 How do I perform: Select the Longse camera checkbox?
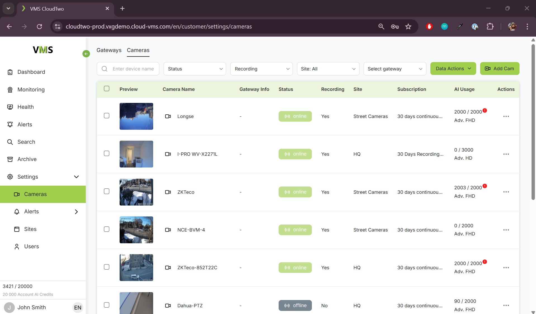[106, 116]
